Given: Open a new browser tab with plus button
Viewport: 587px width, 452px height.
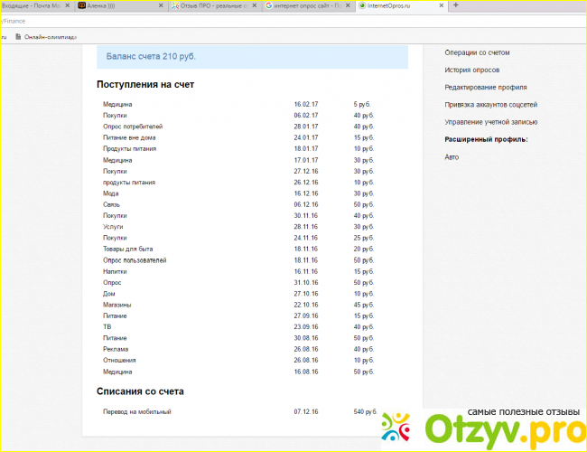Looking at the screenshot, I should 454,5.
